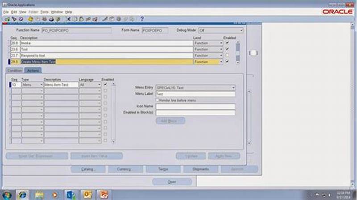Click the Close Form toolbar icon
The height and width of the screenshot is (200, 357).
[58, 19]
